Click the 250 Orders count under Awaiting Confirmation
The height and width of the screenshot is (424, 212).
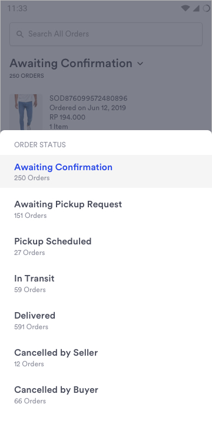pyautogui.click(x=32, y=178)
